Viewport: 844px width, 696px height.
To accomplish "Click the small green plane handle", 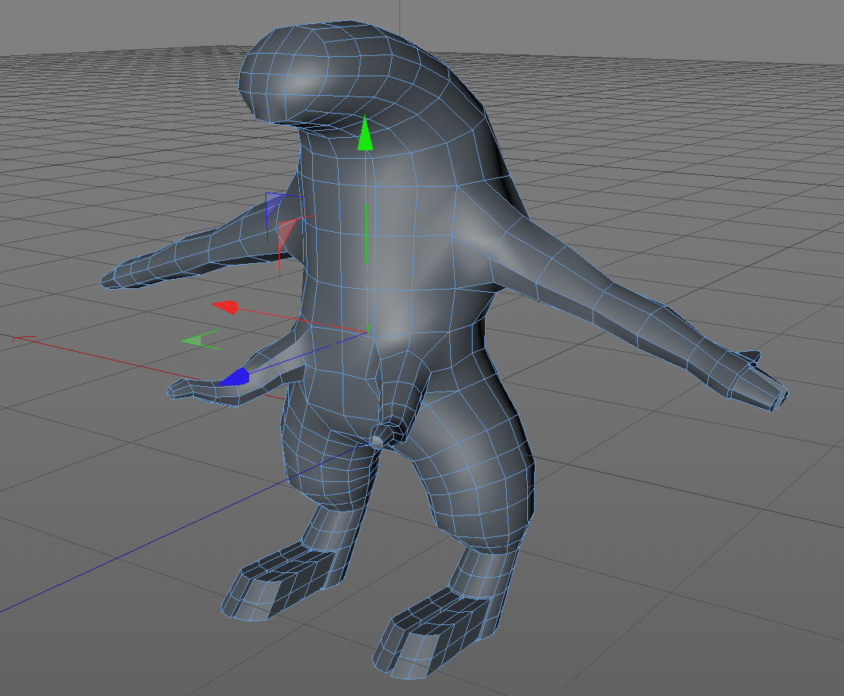I will pos(192,340).
